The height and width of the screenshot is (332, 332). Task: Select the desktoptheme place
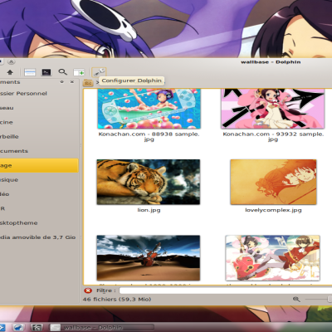point(39,223)
